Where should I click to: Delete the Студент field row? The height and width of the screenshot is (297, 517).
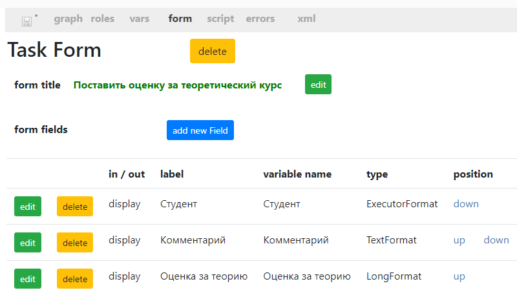click(75, 207)
